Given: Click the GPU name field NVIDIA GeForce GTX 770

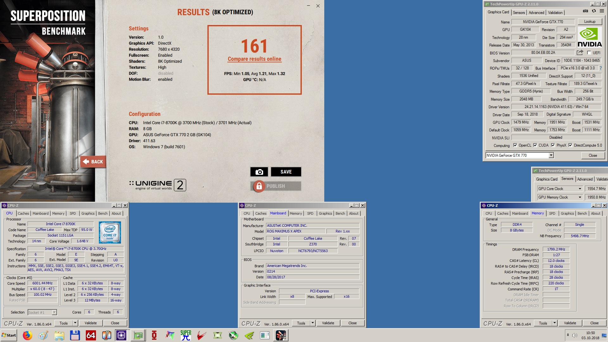Looking at the screenshot, I should pos(543,22).
